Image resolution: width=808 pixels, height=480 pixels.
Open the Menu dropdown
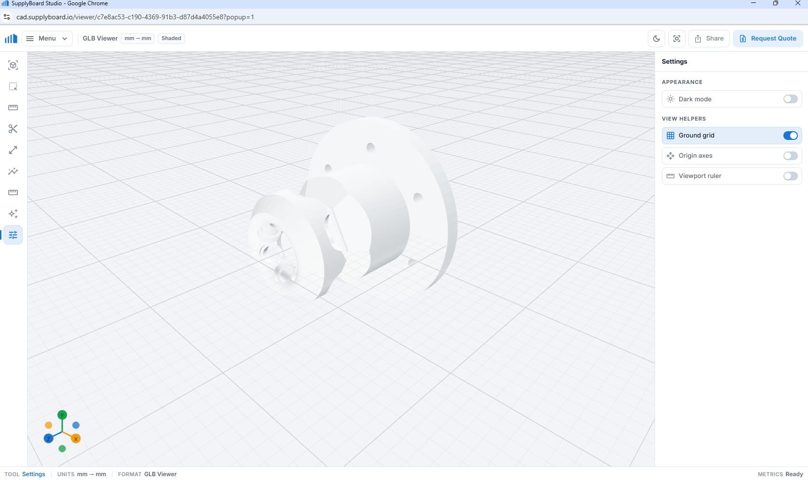[x=47, y=39]
